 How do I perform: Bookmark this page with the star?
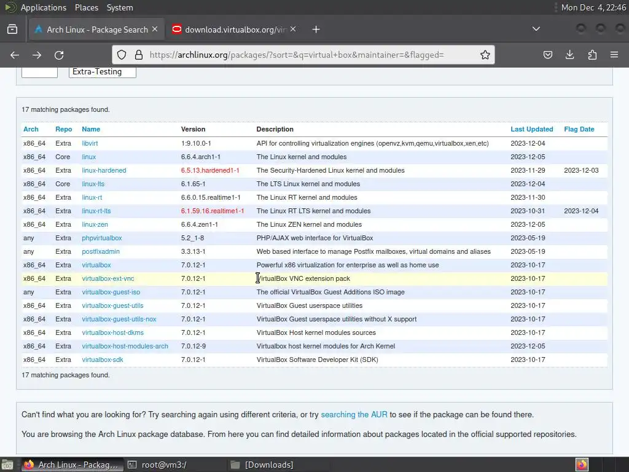point(485,55)
